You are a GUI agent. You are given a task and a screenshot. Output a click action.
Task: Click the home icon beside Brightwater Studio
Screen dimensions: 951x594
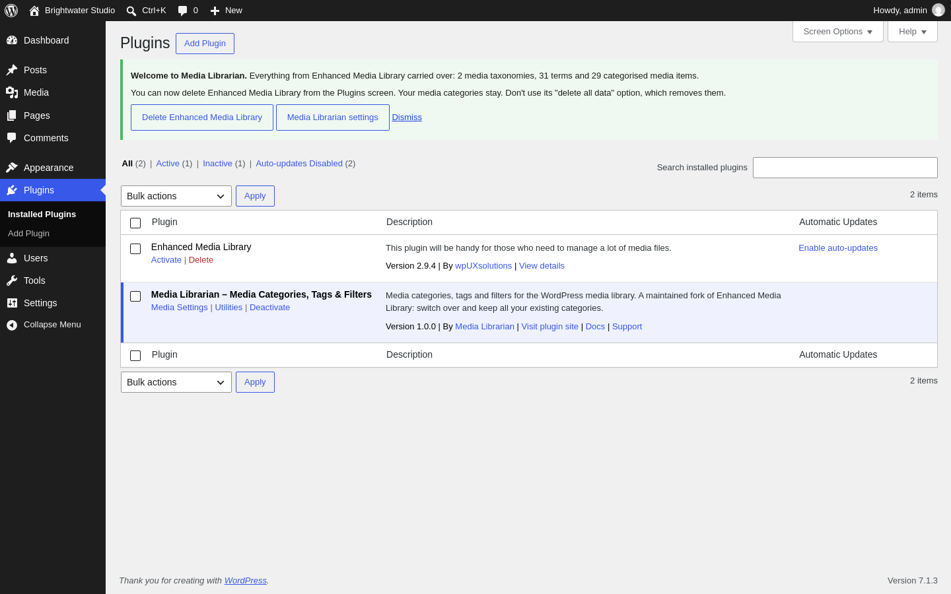(x=34, y=11)
